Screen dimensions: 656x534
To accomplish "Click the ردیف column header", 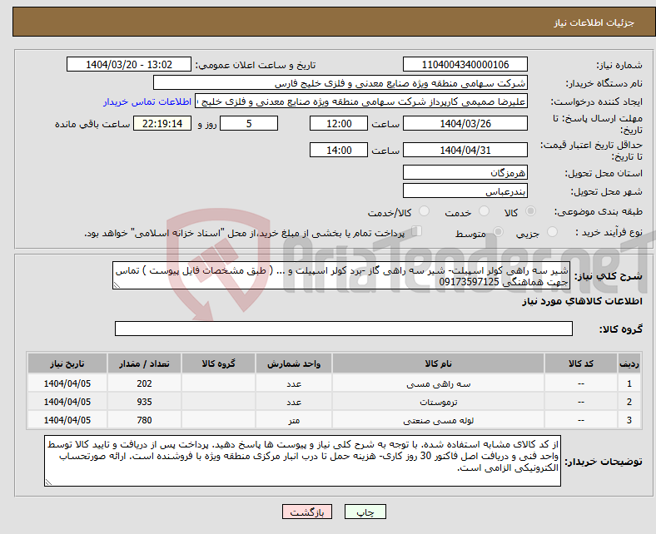I will pos(629,363).
